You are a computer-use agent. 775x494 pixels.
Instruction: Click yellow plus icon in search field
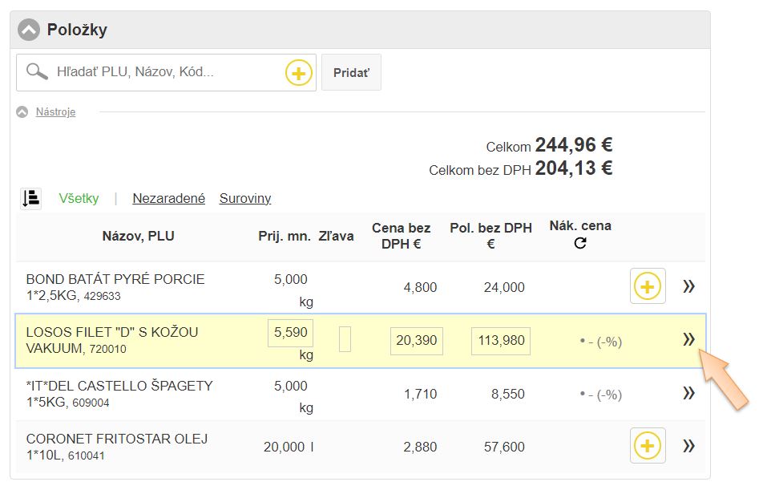tap(298, 73)
